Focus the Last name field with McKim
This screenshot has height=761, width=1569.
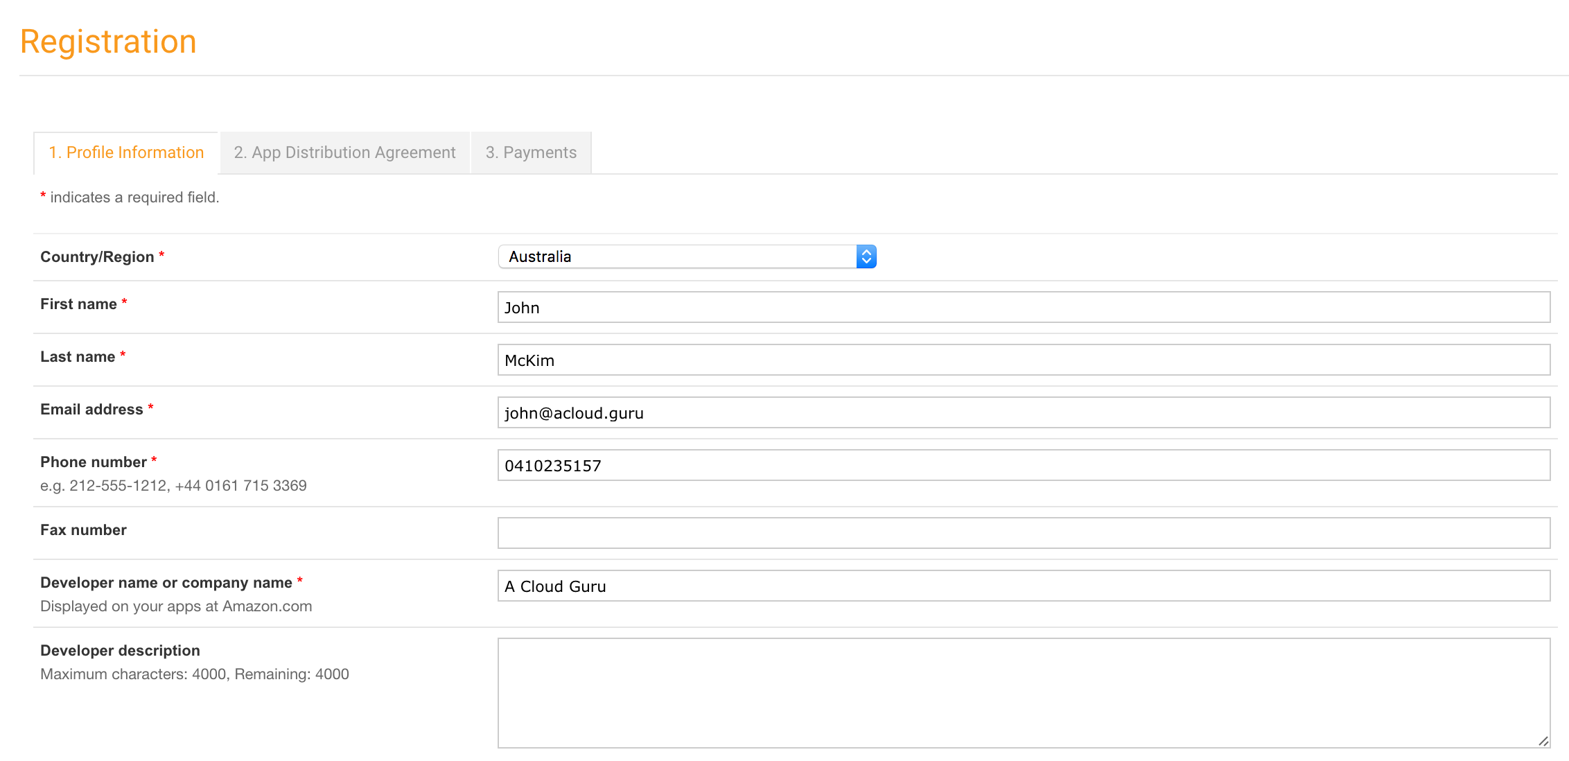[x=1023, y=360]
